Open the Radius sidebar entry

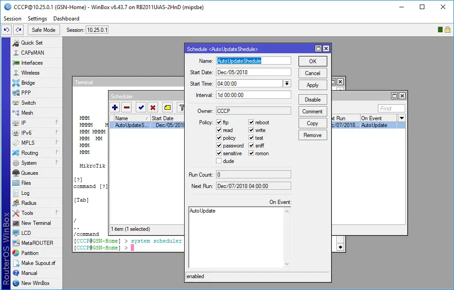pos(36,203)
